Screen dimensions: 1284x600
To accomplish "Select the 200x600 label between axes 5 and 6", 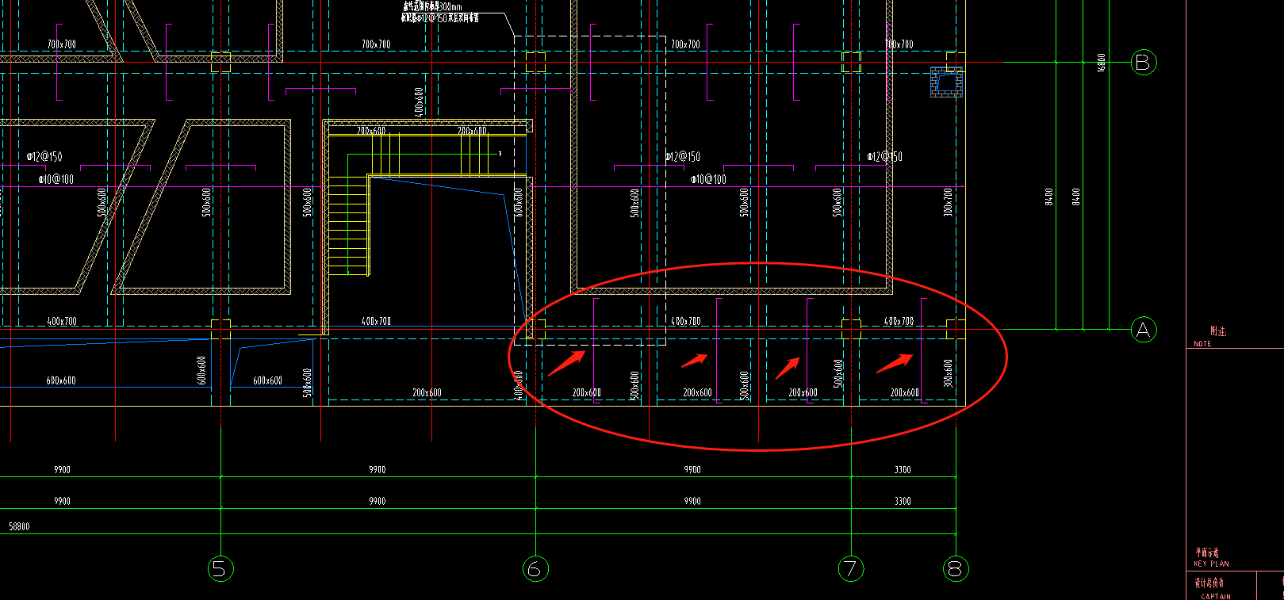I will pyautogui.click(x=427, y=392).
